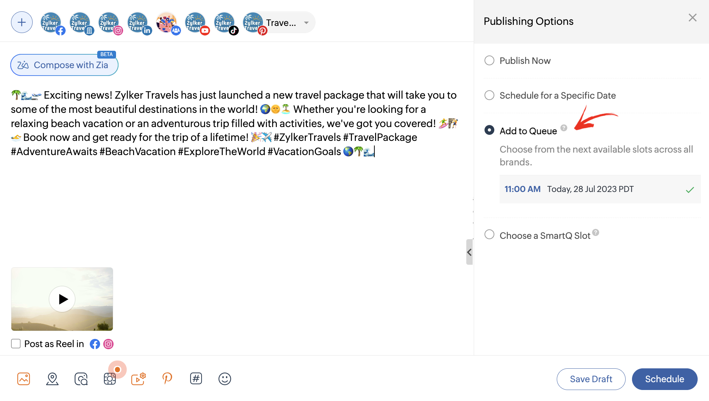Enable Post as Reel checkbox
Viewport: 709px width, 401px height.
pos(16,344)
